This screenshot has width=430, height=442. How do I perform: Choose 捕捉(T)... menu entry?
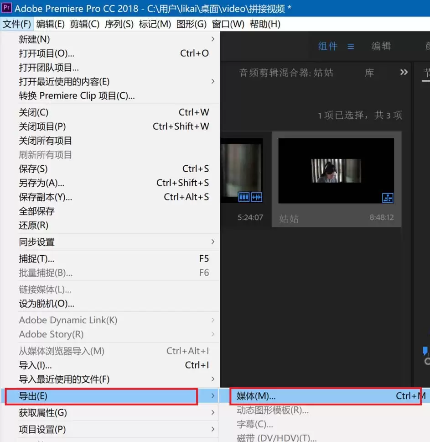click(110, 258)
